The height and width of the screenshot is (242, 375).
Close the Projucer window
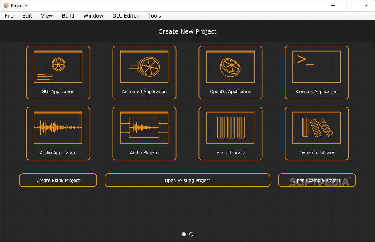(366, 5)
